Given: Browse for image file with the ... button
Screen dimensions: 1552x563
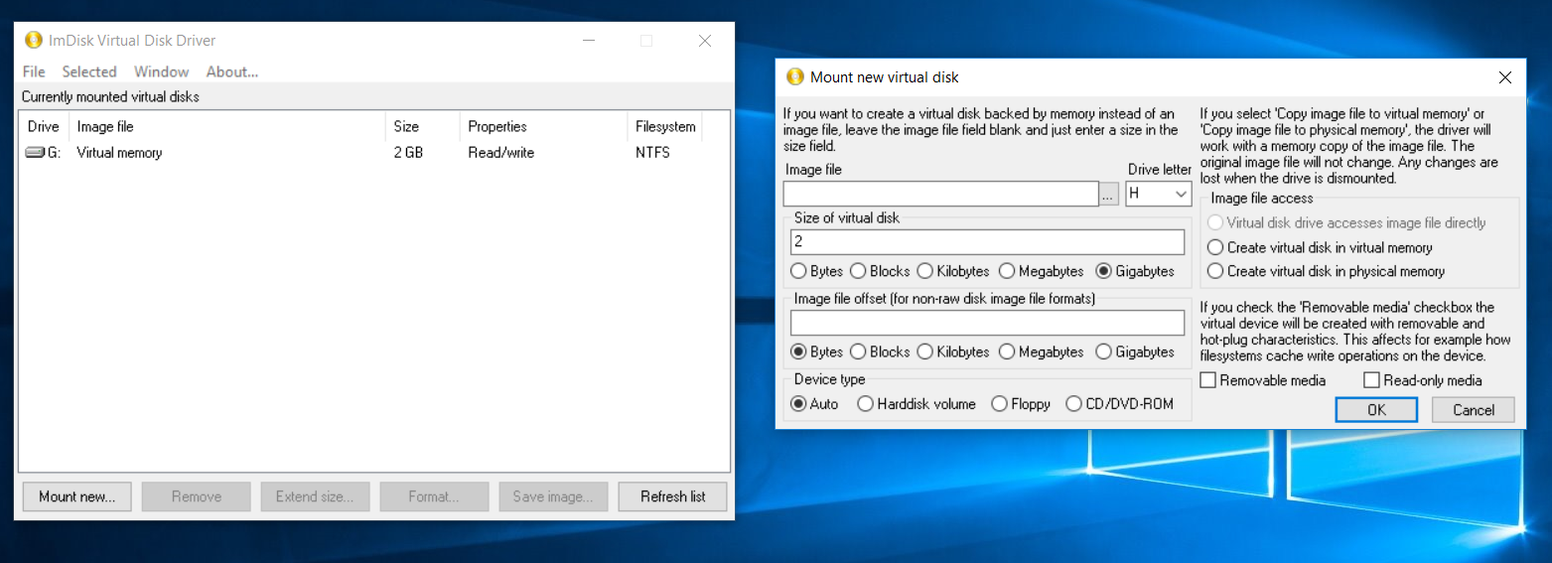Looking at the screenshot, I should tap(1109, 194).
